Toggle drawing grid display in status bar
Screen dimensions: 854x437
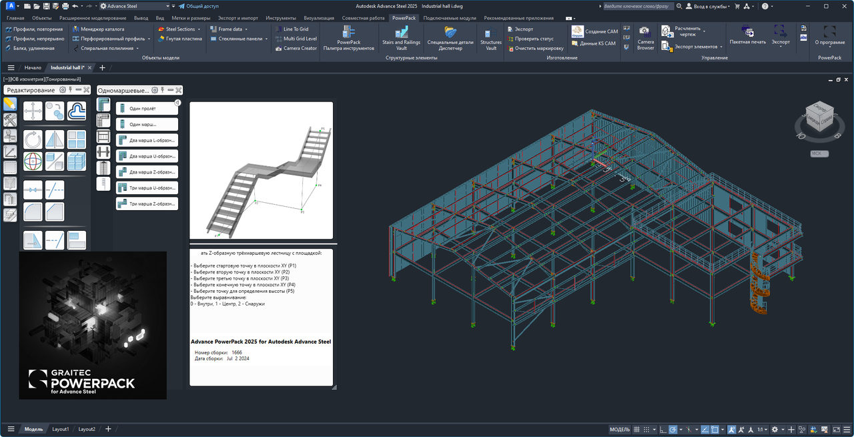pyautogui.click(x=637, y=429)
